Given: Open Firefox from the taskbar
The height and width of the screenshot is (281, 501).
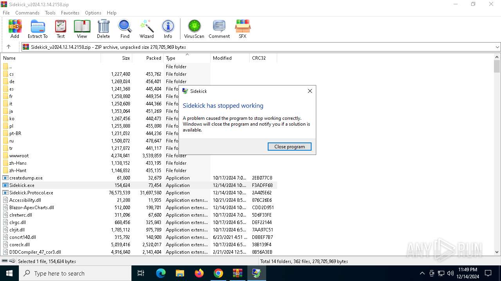Looking at the screenshot, I should (x=199, y=273).
